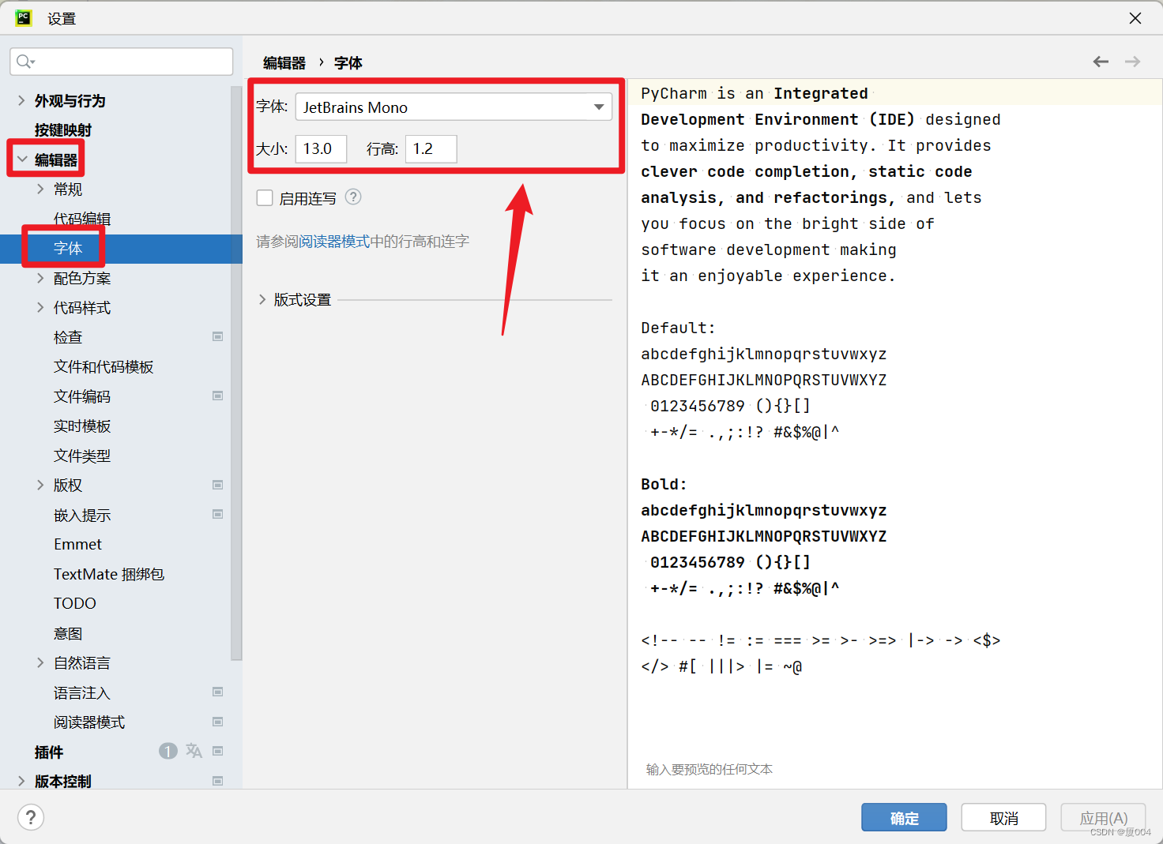Click the help question mark button at bottom left
This screenshot has height=844, width=1163.
pyautogui.click(x=31, y=817)
